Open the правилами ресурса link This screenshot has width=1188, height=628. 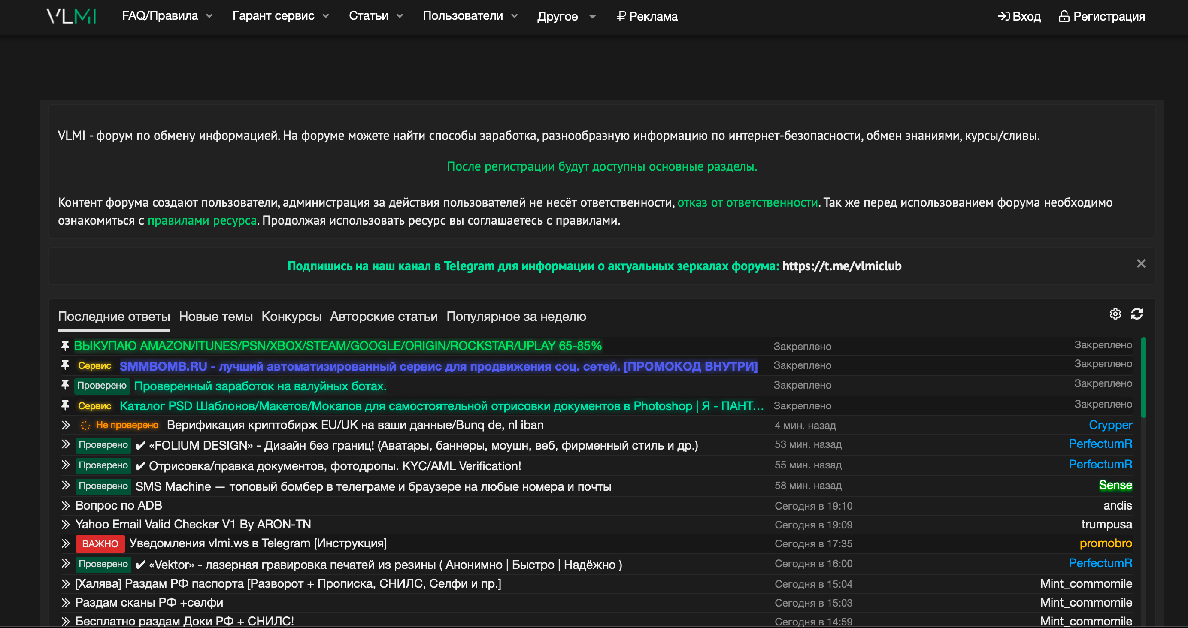click(x=202, y=221)
